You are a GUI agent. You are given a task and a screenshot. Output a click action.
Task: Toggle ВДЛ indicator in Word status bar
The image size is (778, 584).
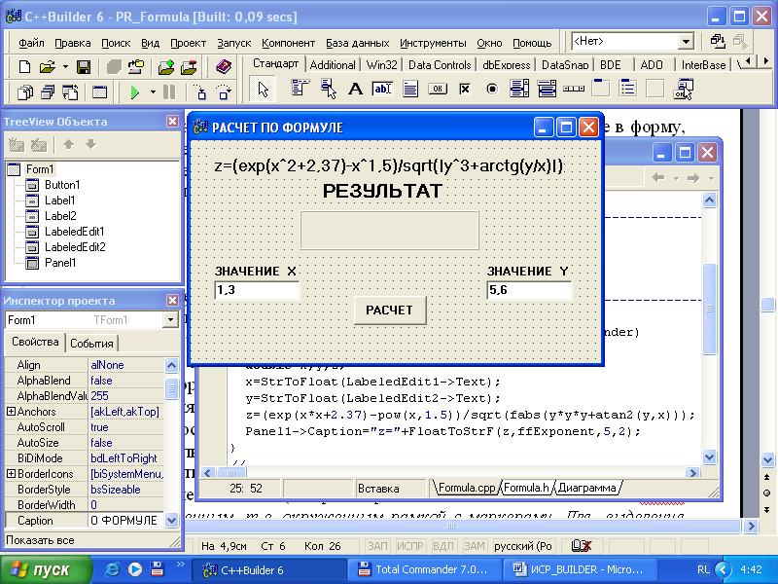443,546
